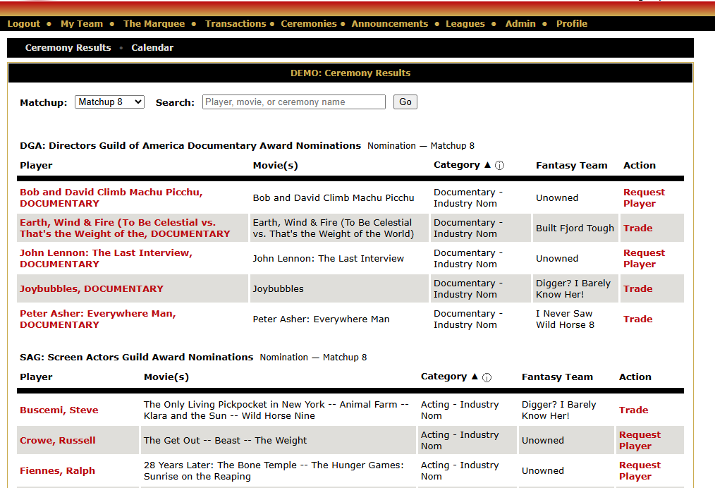The image size is (715, 488).
Task: Open Leagues menu item
Action: (465, 24)
